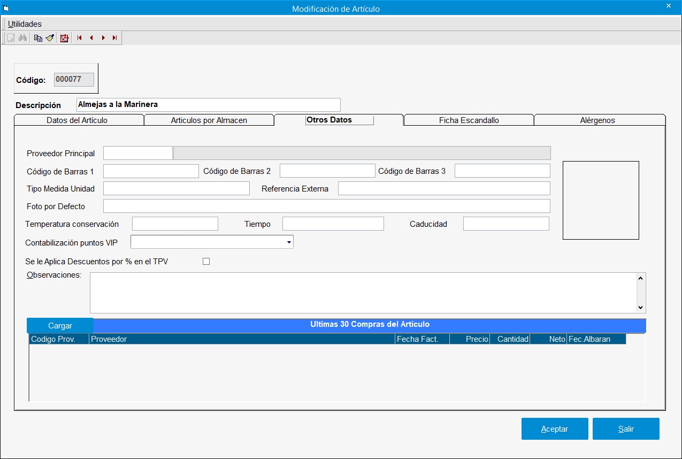This screenshot has height=459, width=682.
Task: Open the Utilidades menu
Action: coord(25,24)
